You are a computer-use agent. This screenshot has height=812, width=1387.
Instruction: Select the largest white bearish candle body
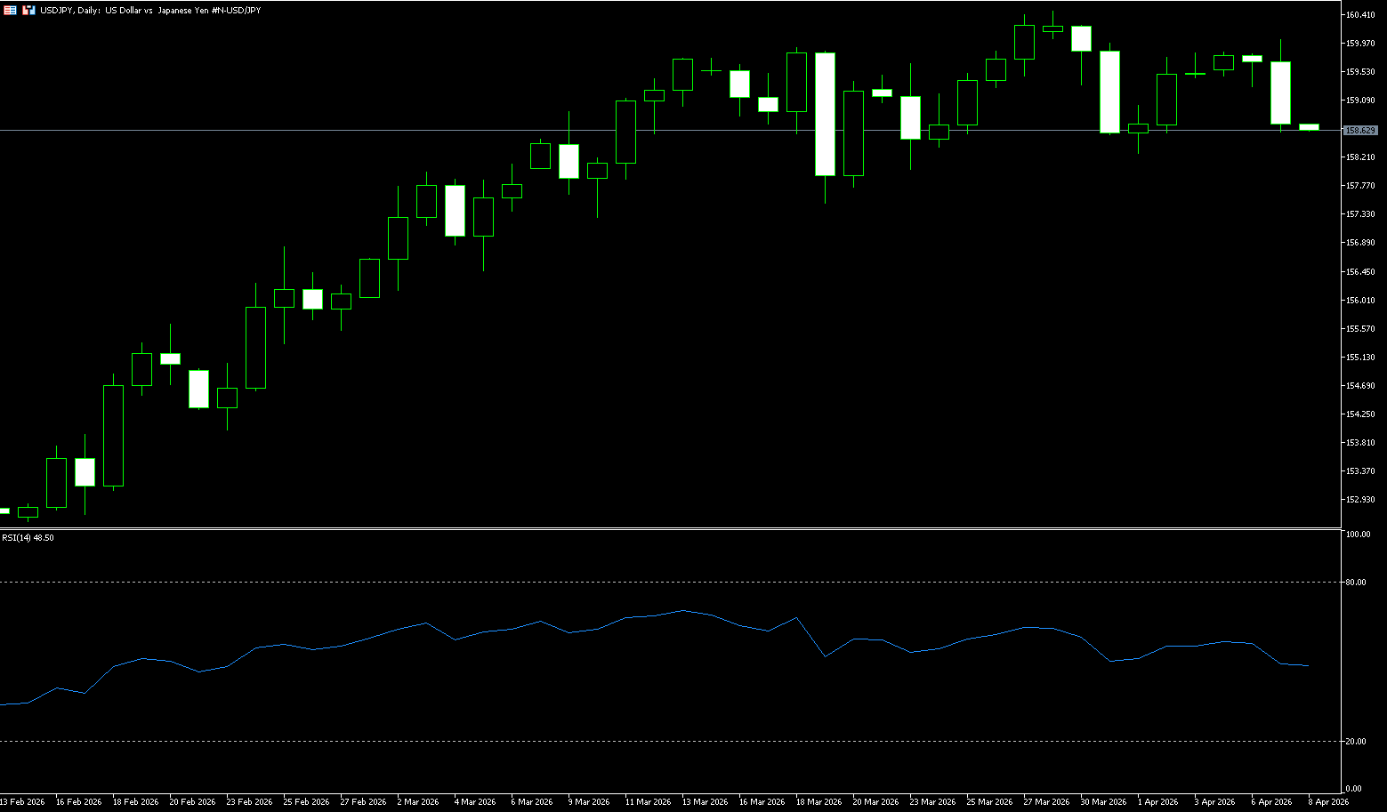pos(825,114)
